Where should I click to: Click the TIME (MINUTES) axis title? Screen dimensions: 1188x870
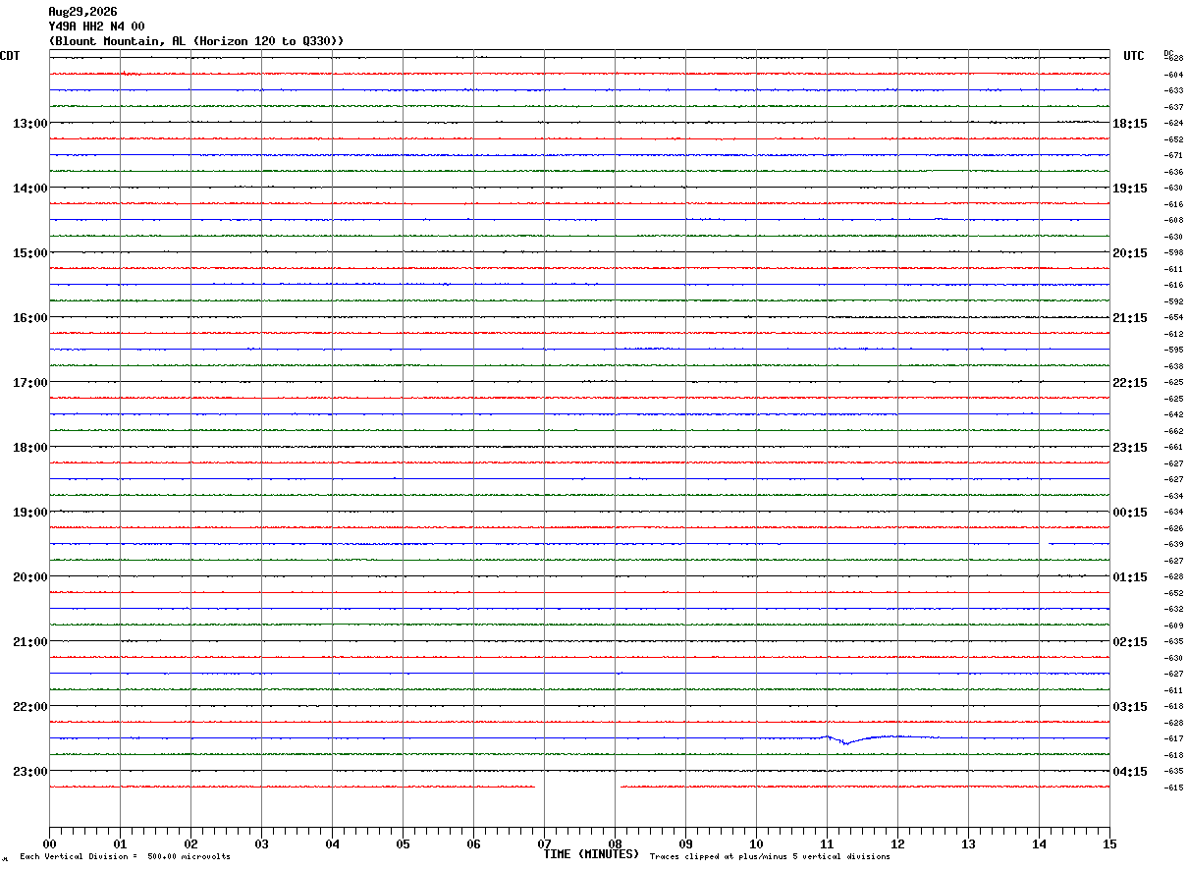pos(591,854)
